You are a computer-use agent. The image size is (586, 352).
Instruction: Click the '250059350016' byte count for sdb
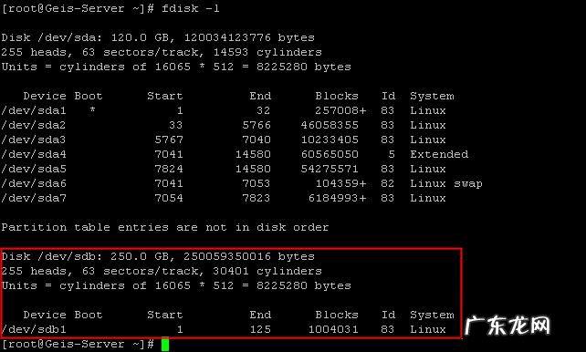pos(227,256)
